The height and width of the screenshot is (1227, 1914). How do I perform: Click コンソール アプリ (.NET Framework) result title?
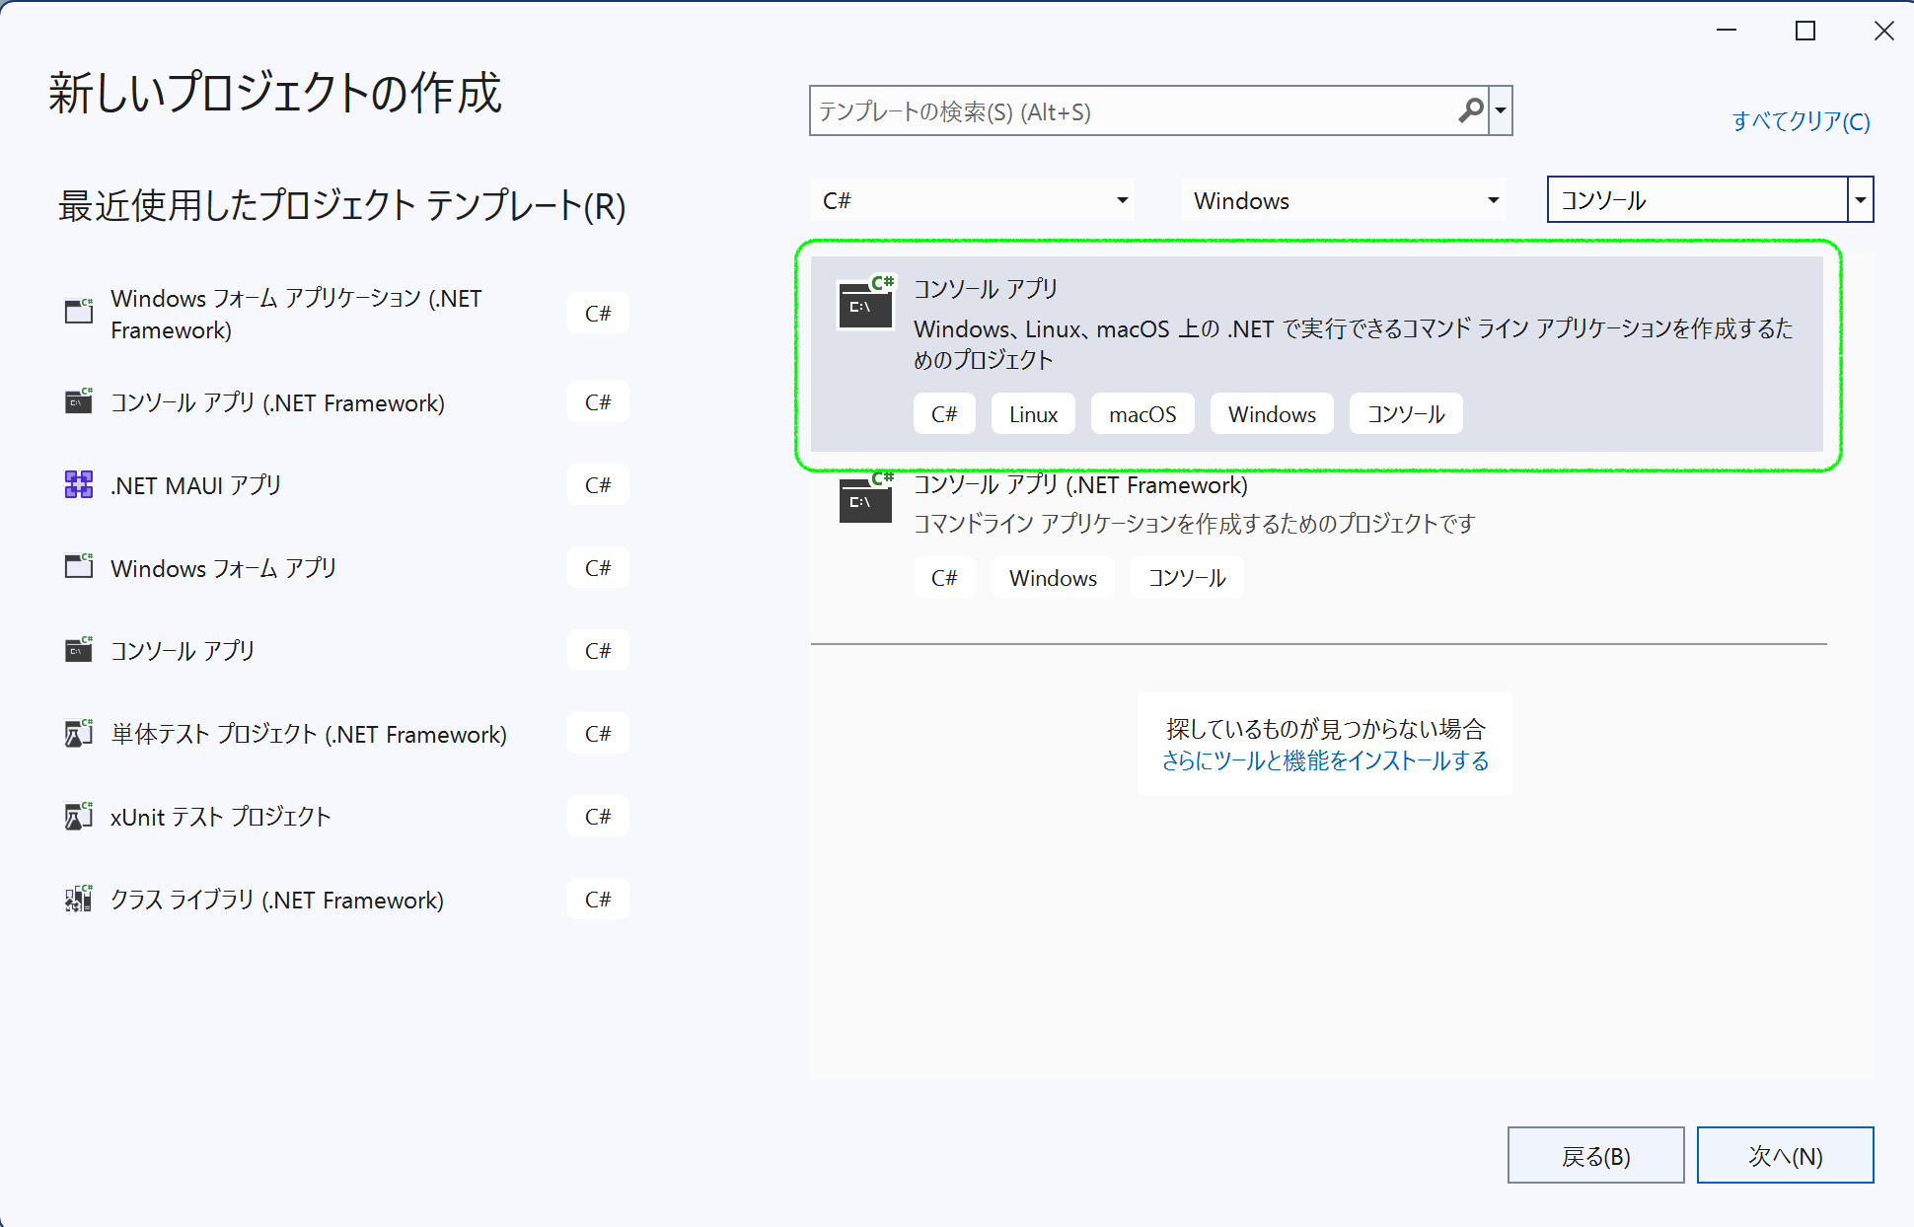point(1080,485)
